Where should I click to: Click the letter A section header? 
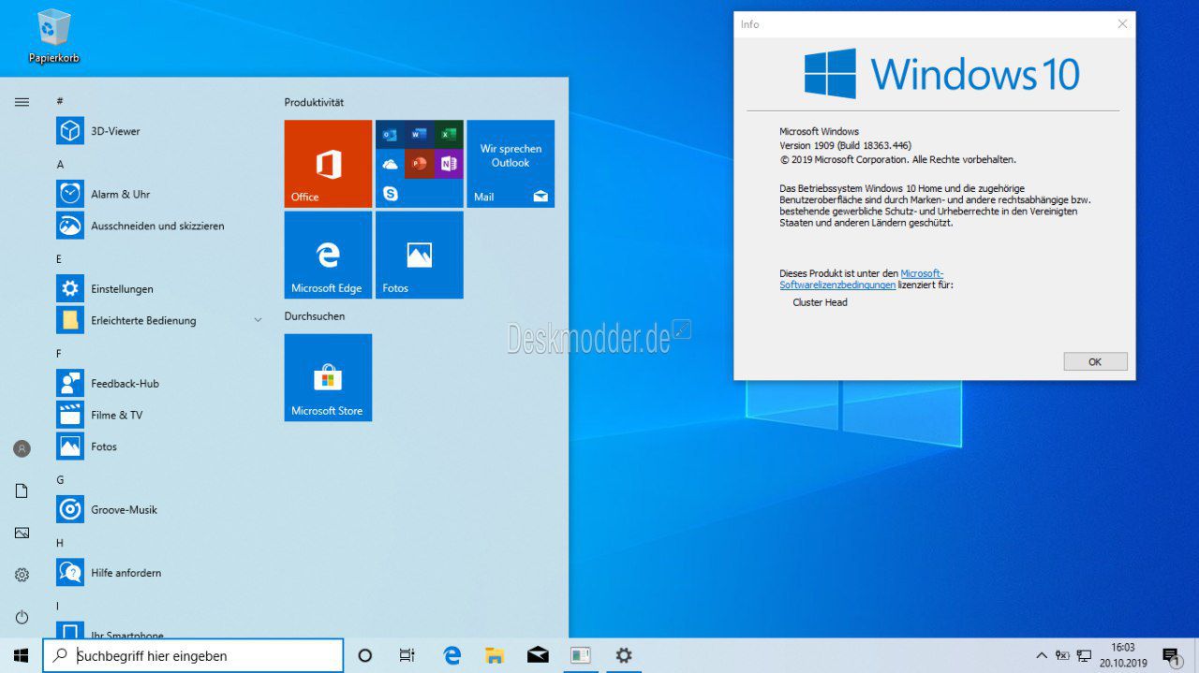tap(60, 165)
